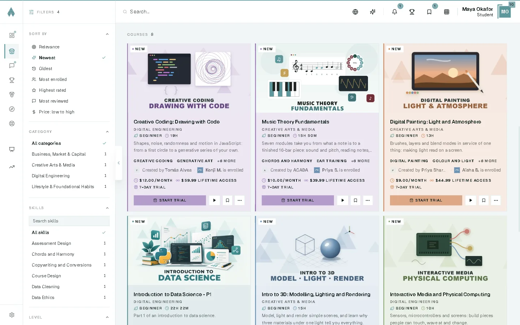Collapse the Level section
Image resolution: width=520 pixels, height=325 pixels.
click(107, 317)
